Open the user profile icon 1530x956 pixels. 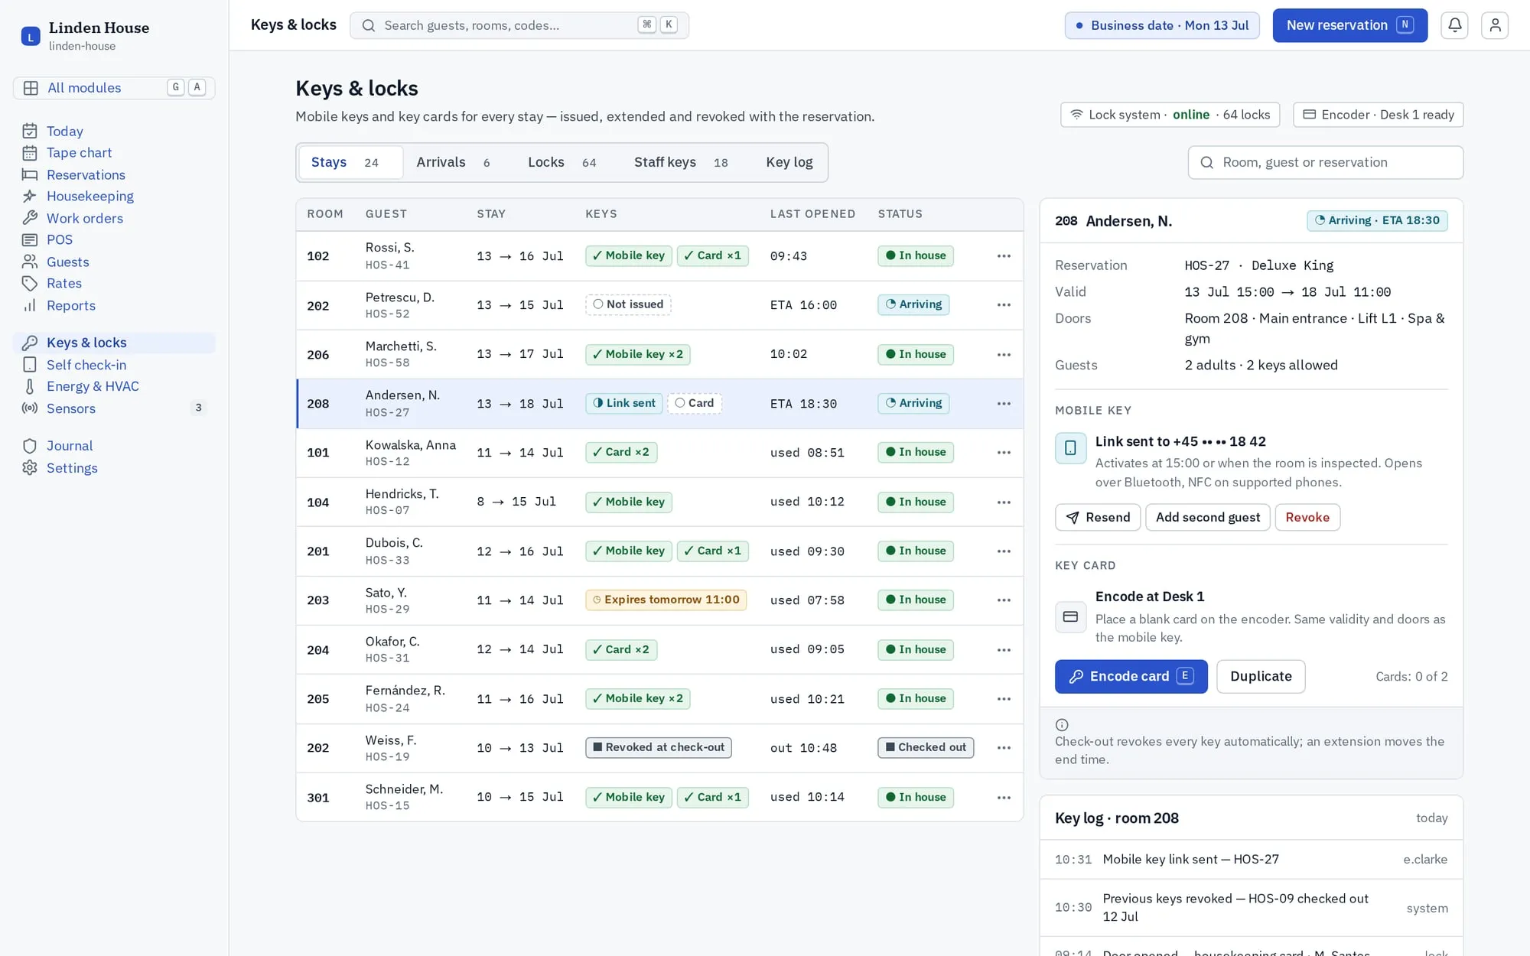pyautogui.click(x=1495, y=25)
